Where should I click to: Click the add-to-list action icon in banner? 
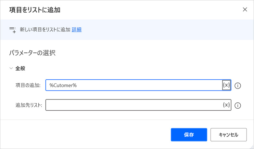pos(13,30)
